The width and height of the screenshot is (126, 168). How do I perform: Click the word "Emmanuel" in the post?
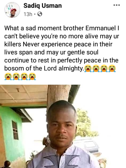[x=100, y=28]
